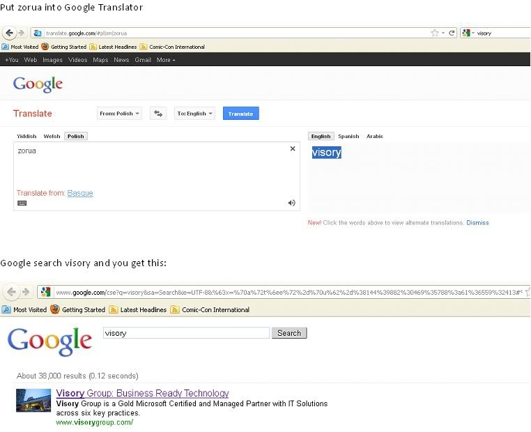Select Arabic as target language

374,136
